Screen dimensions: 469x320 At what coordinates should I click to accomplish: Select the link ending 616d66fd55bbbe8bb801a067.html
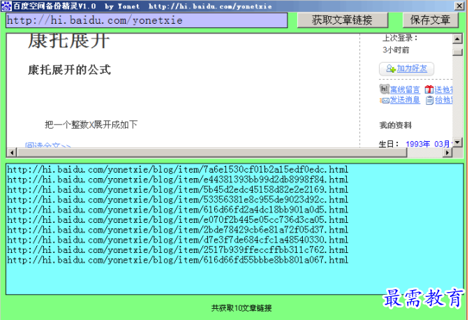pos(178,260)
